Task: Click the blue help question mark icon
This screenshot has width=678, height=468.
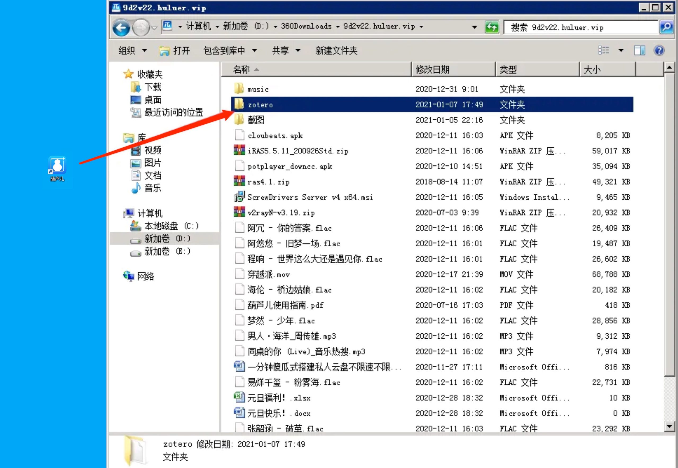Action: (x=659, y=51)
